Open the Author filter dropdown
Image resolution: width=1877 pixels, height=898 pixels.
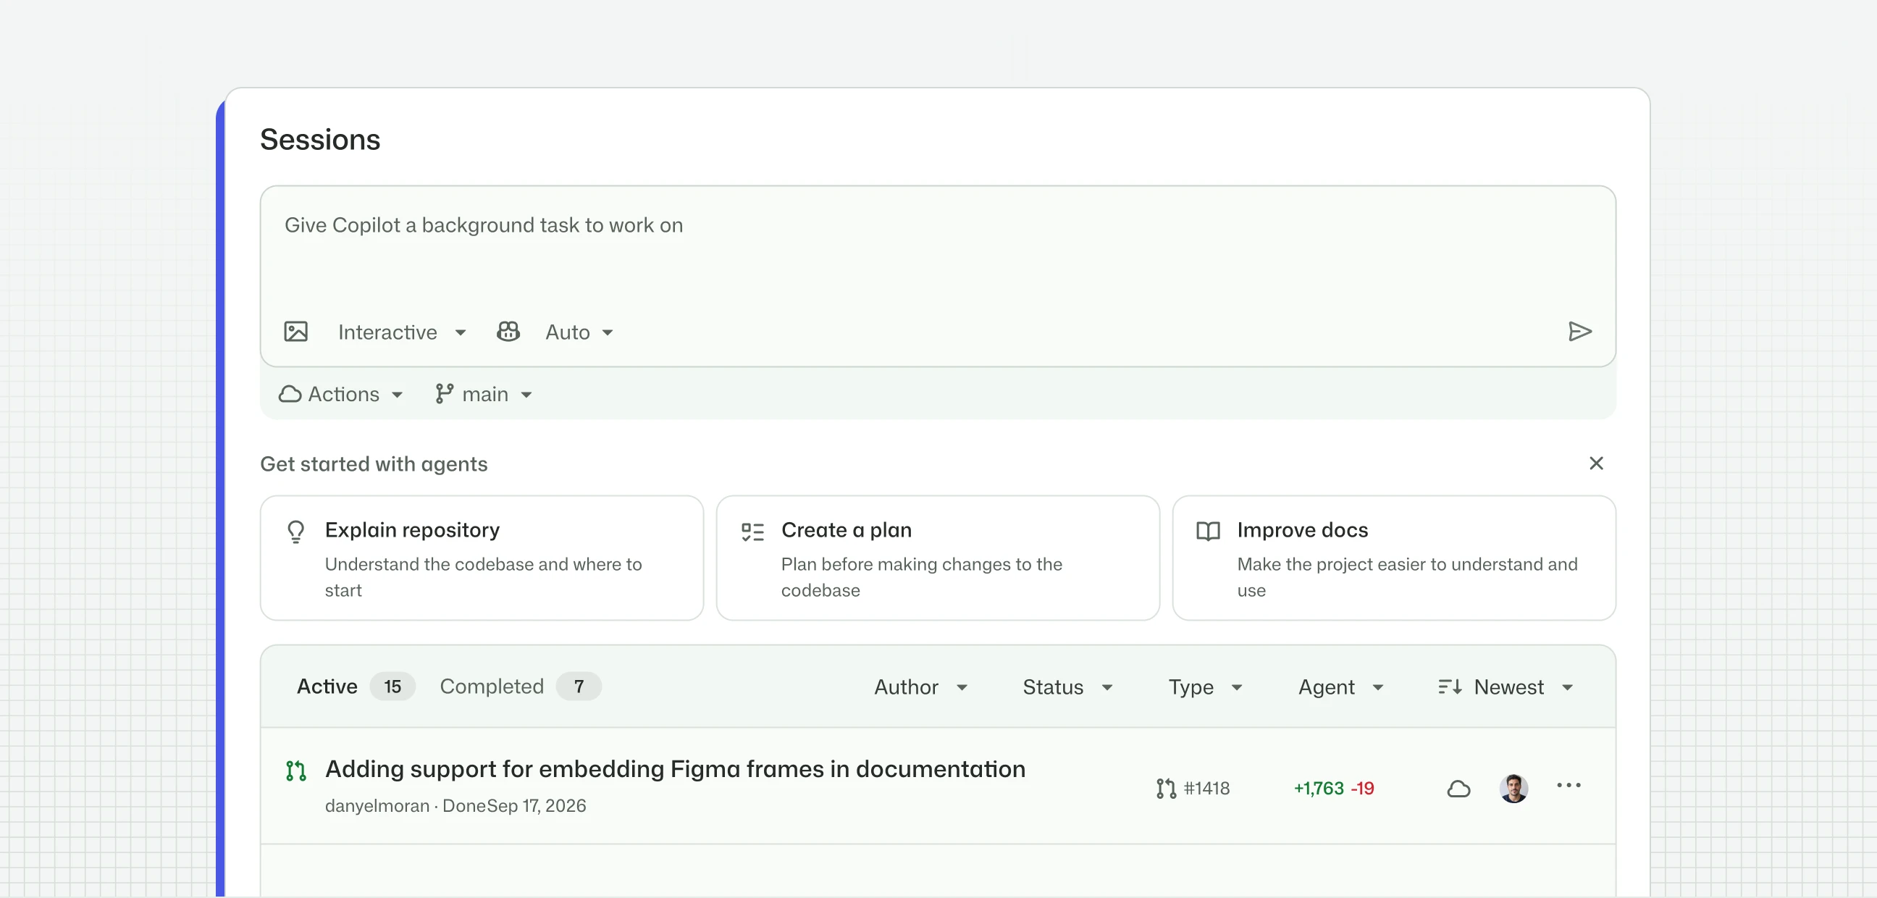pos(921,687)
